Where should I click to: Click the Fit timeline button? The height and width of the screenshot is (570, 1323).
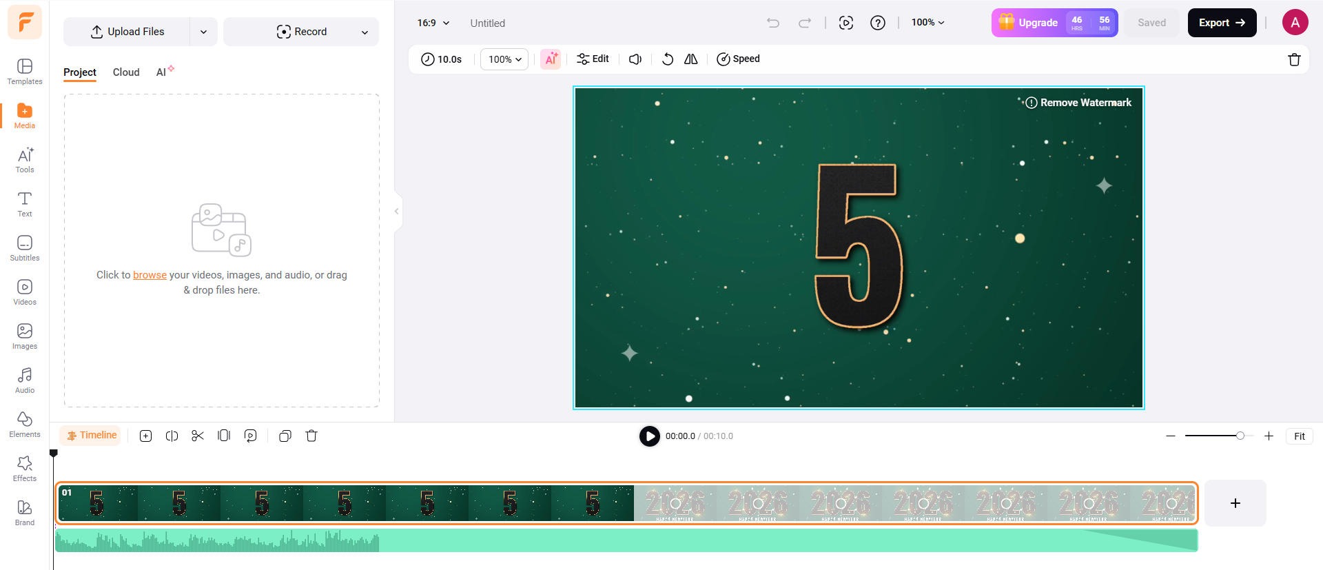coord(1299,436)
